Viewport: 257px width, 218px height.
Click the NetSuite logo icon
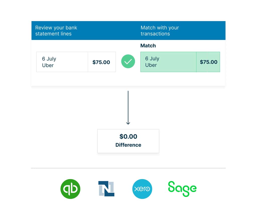[x=106, y=189]
